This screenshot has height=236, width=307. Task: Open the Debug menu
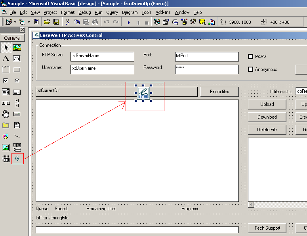(x=85, y=12)
